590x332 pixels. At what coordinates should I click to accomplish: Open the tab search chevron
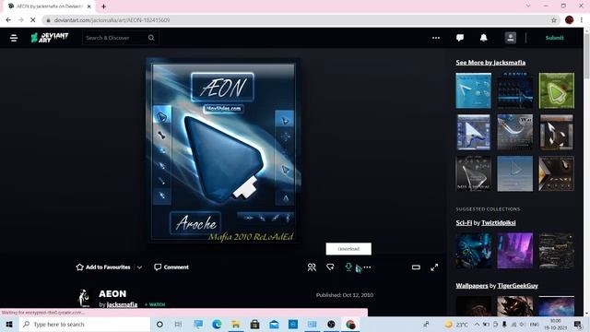coord(528,6)
